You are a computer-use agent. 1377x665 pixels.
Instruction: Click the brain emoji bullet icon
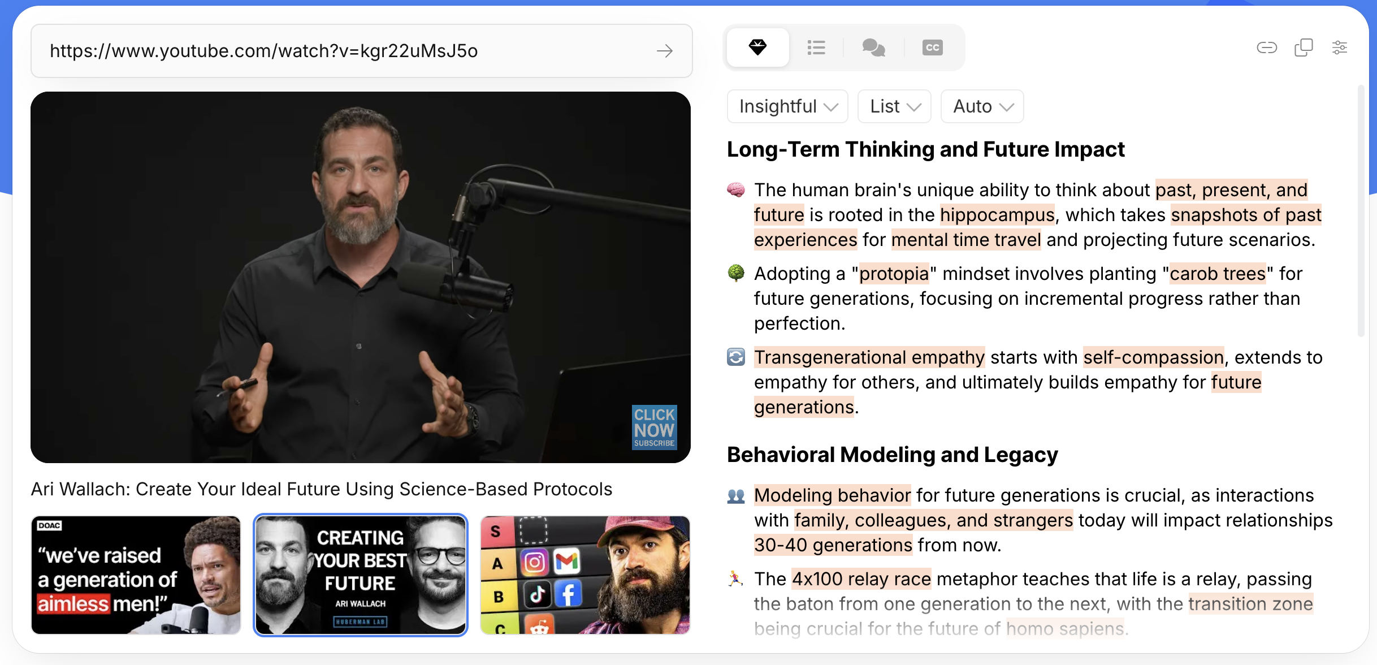pyautogui.click(x=735, y=190)
